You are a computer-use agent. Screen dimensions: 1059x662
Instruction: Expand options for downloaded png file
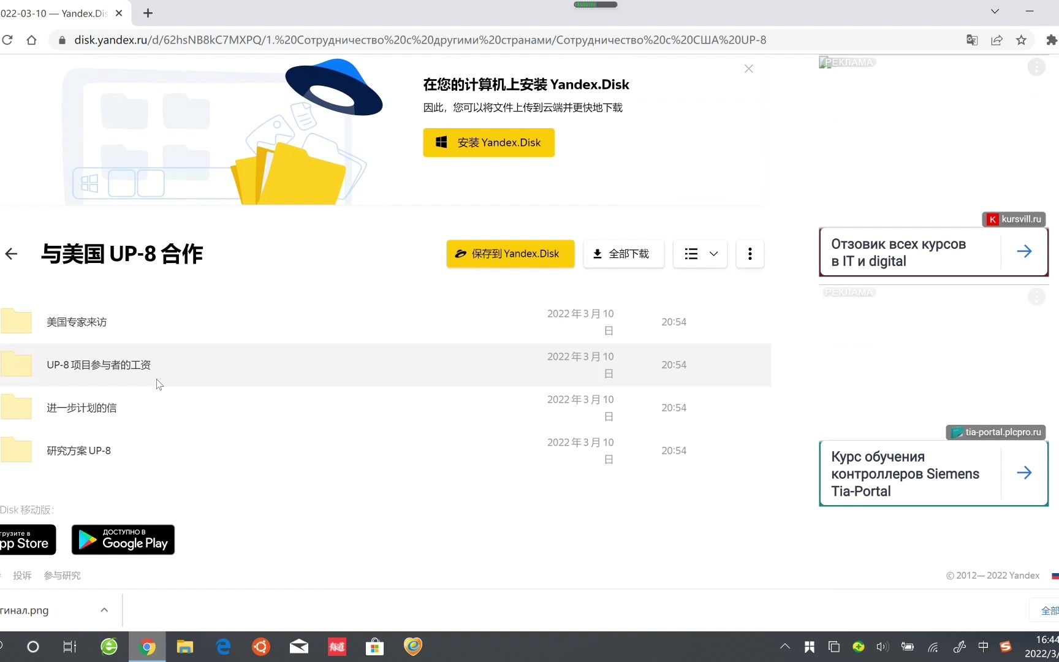coord(104,610)
